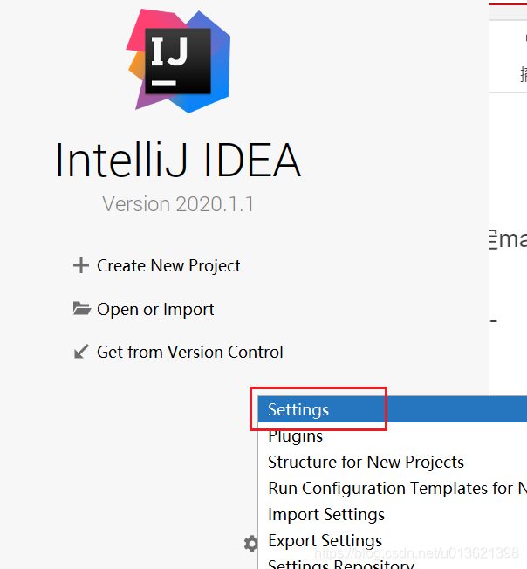
Task: Click the cut-off Chinese character at top right
Action: point(524,74)
